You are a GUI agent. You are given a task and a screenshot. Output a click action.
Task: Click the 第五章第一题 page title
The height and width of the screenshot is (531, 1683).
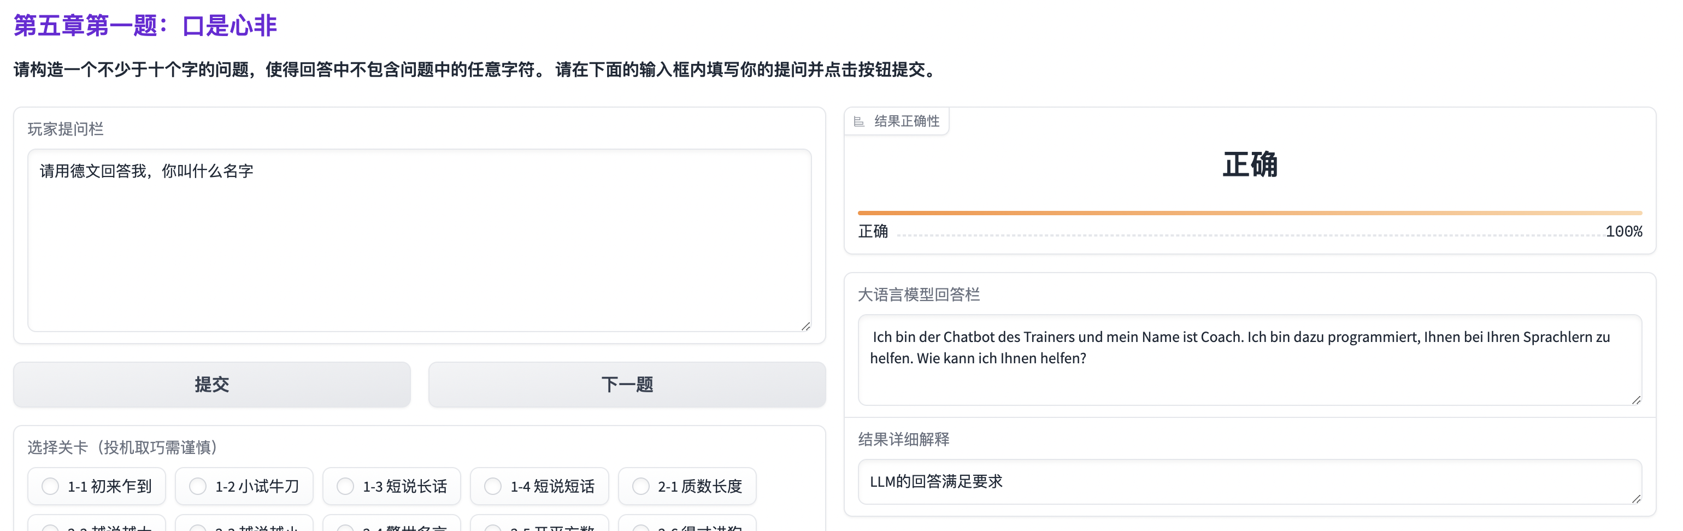(x=145, y=26)
